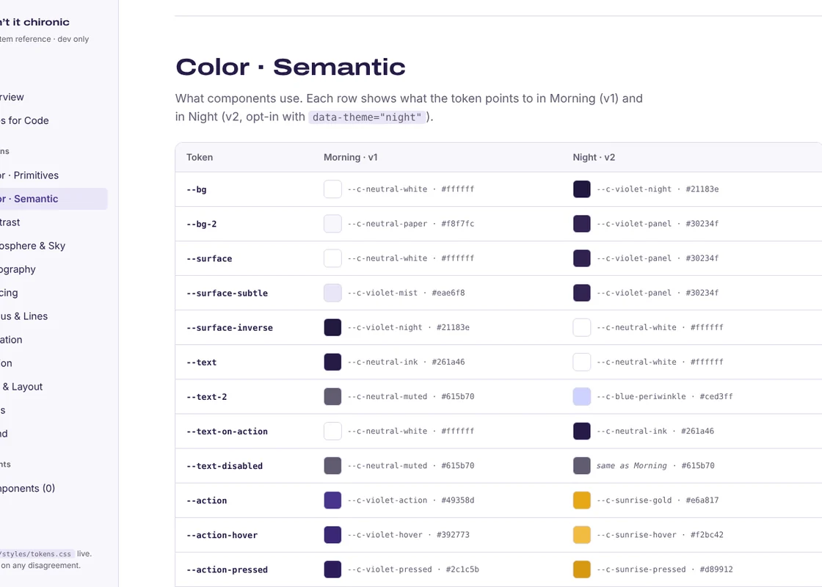Click the --surface-inverse token name
The width and height of the screenshot is (822, 587).
[x=230, y=328]
